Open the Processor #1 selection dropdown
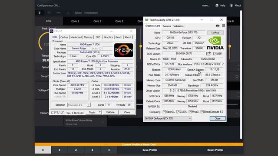 click(79, 105)
